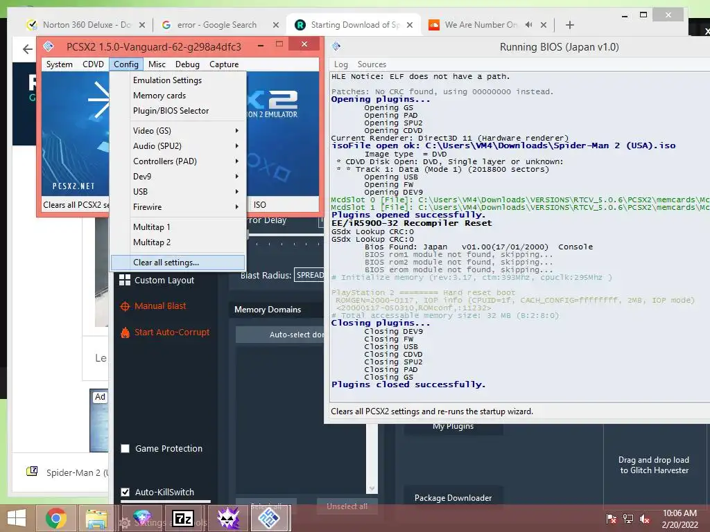
Task: Close the We Are Number One tab
Action: (x=544, y=25)
